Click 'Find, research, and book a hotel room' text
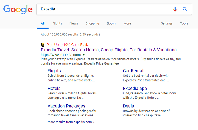This screenshot has width=198, height=130. 149,96
